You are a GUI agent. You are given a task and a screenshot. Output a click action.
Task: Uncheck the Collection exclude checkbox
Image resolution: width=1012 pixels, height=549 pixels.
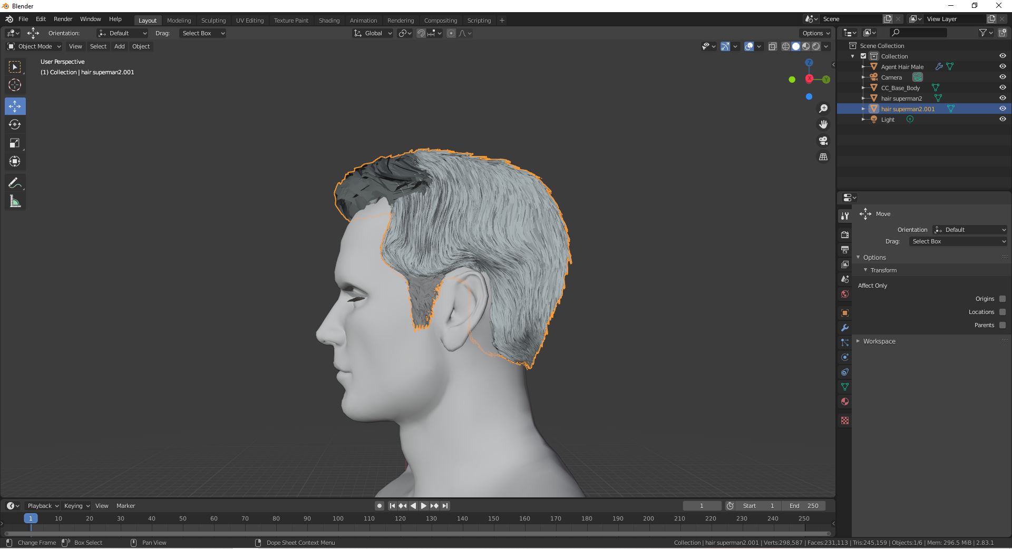point(863,56)
